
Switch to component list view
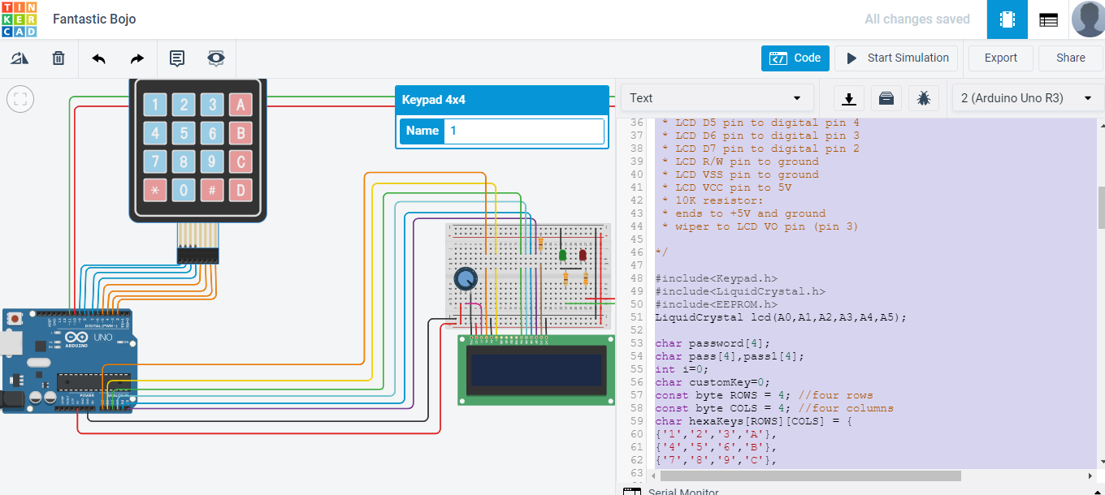1048,19
